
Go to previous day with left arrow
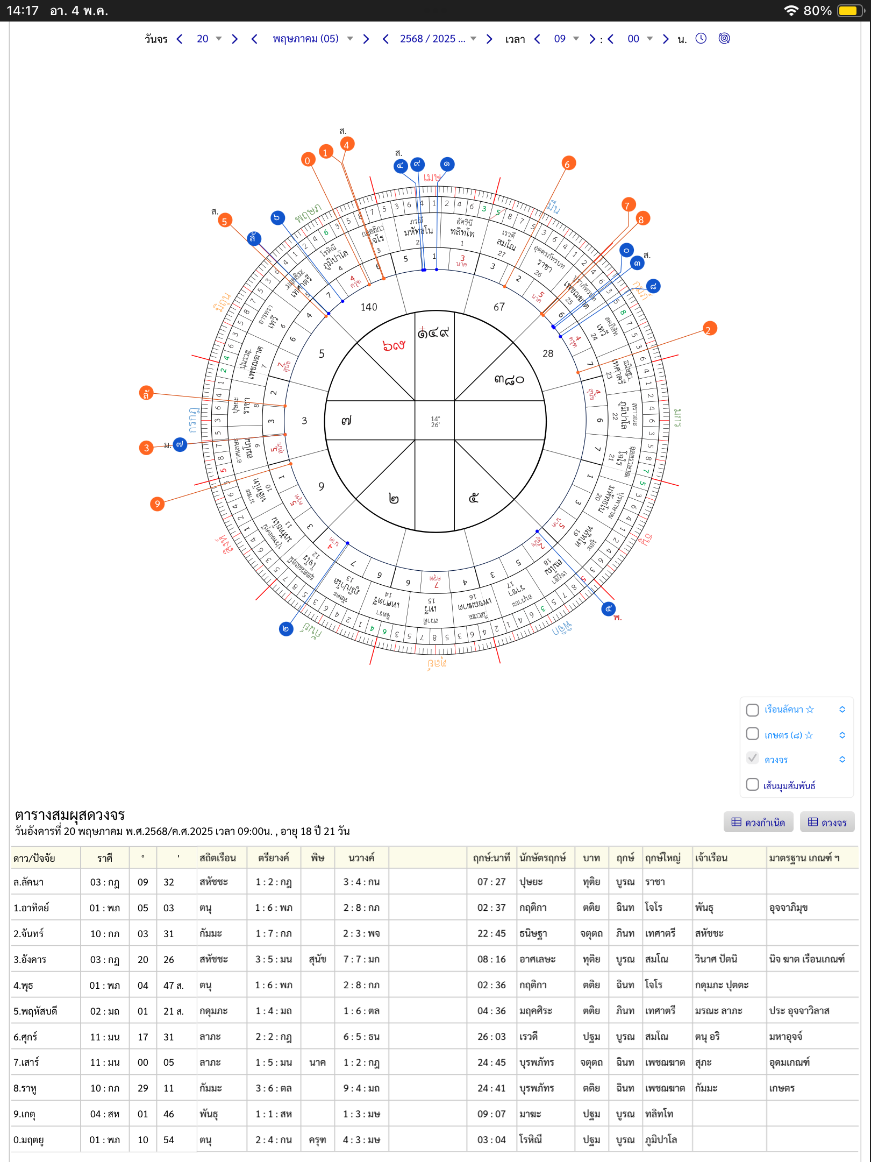180,39
